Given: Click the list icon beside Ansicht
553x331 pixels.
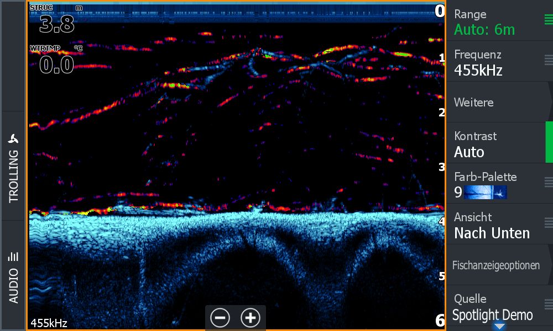Looking at the screenshot, I should (548, 222).
